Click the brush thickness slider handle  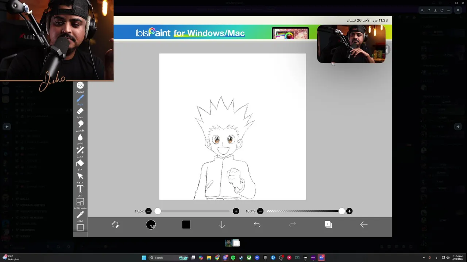click(158, 211)
